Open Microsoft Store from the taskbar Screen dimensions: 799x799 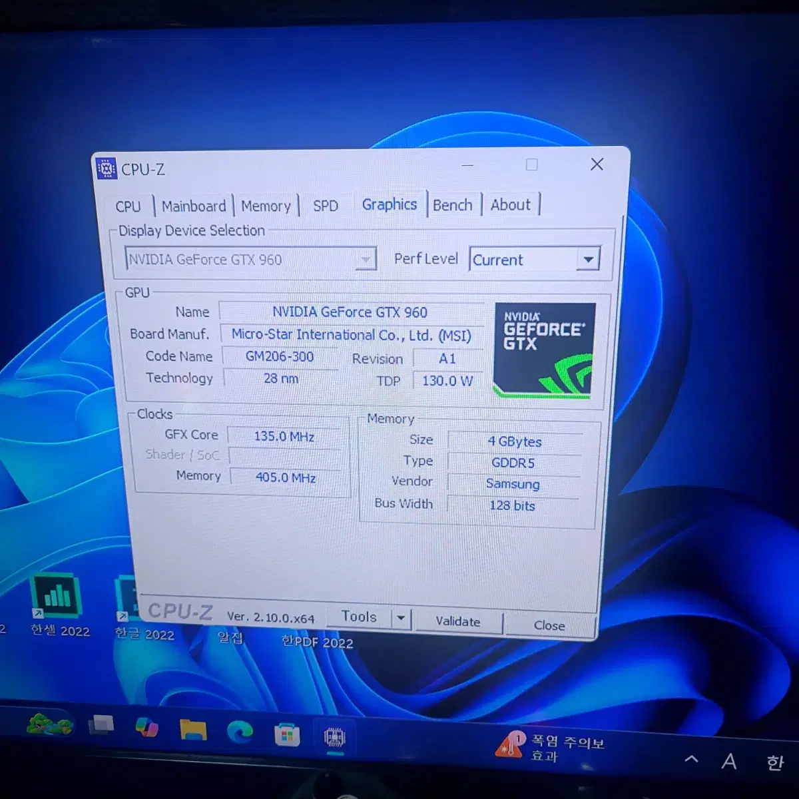coord(287,735)
